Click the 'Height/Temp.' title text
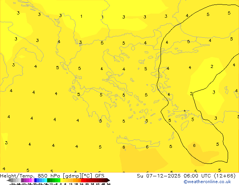Screen dimensions: 239x185 pyautogui.click(x=17, y=176)
